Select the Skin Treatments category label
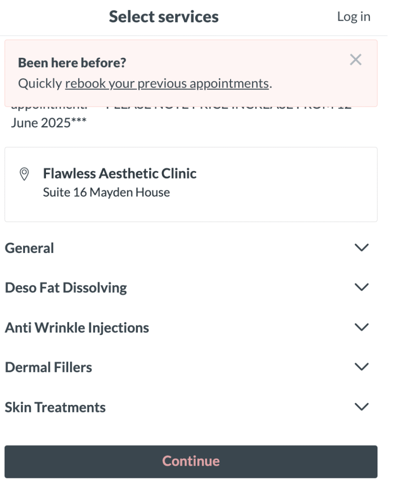403x485 pixels. click(x=55, y=407)
